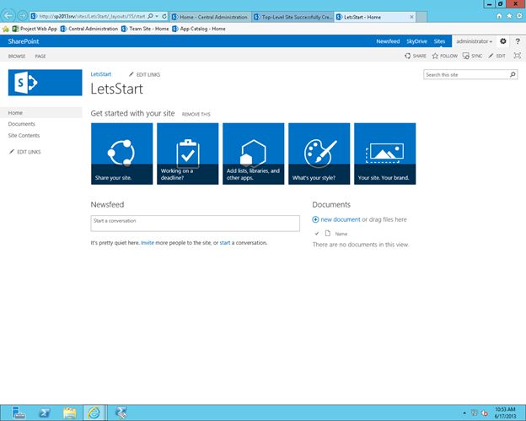The height and width of the screenshot is (421, 526).
Task: Open browser Favorites star icon
Action: click(x=509, y=16)
